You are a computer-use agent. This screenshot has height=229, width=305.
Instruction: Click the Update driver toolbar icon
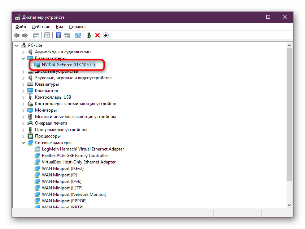coord(89,35)
